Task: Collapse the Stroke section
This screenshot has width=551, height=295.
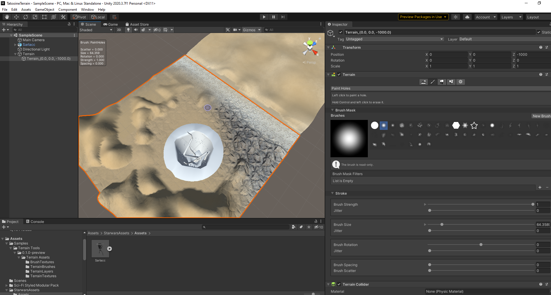Action: click(x=332, y=193)
